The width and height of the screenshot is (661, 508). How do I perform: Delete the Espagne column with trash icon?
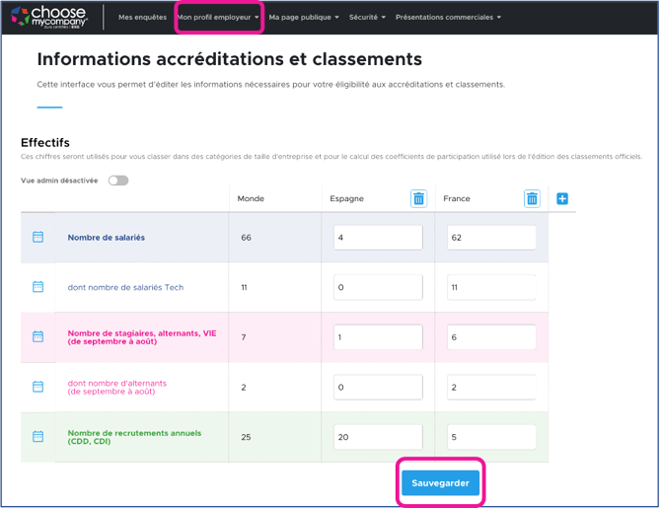418,198
